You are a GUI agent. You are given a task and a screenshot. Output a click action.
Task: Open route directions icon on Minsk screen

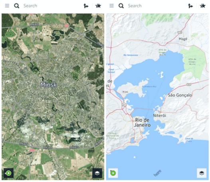pyautogui.click(x=86, y=6)
